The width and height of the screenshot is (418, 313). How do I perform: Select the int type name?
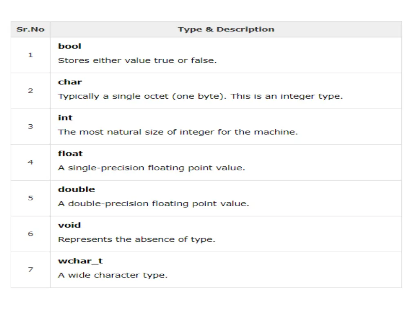point(65,118)
